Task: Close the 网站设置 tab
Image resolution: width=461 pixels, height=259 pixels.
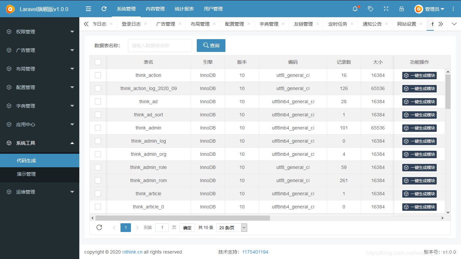Action: [x=421, y=24]
